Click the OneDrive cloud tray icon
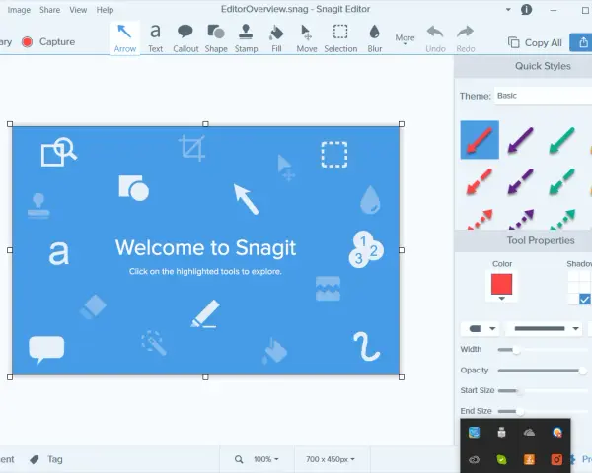 tap(529, 433)
